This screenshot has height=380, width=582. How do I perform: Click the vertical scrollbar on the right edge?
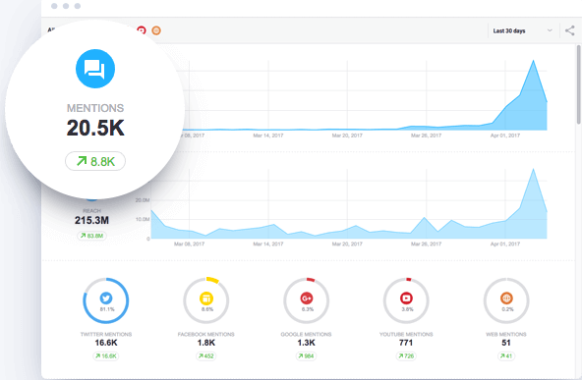coord(578,84)
